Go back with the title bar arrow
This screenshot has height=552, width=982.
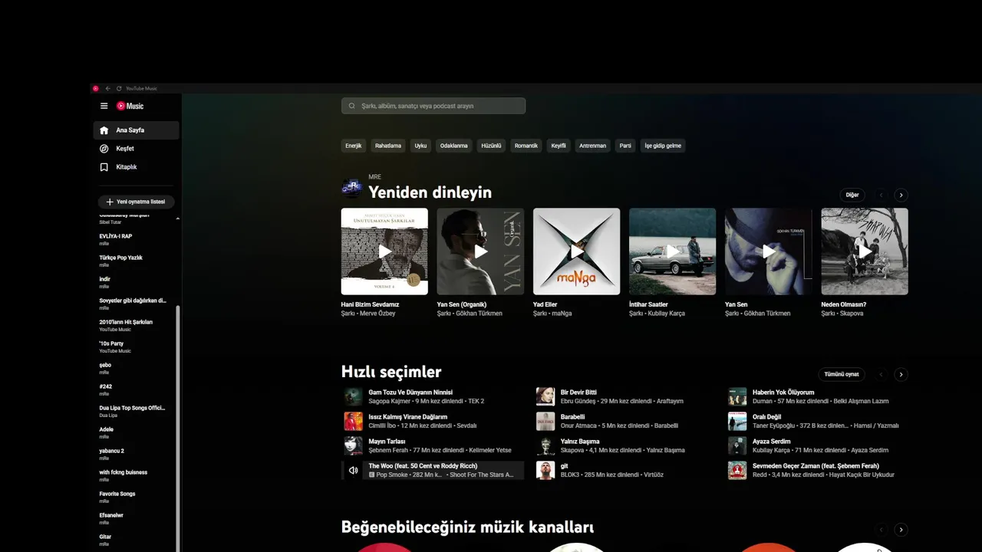(x=108, y=88)
